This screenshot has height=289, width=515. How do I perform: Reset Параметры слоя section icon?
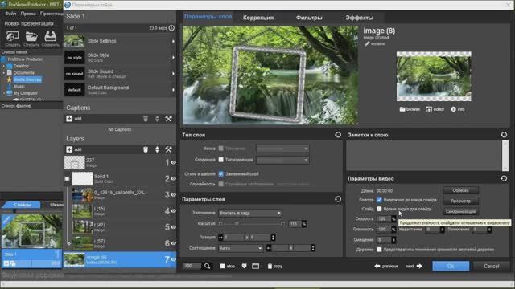coord(338,199)
